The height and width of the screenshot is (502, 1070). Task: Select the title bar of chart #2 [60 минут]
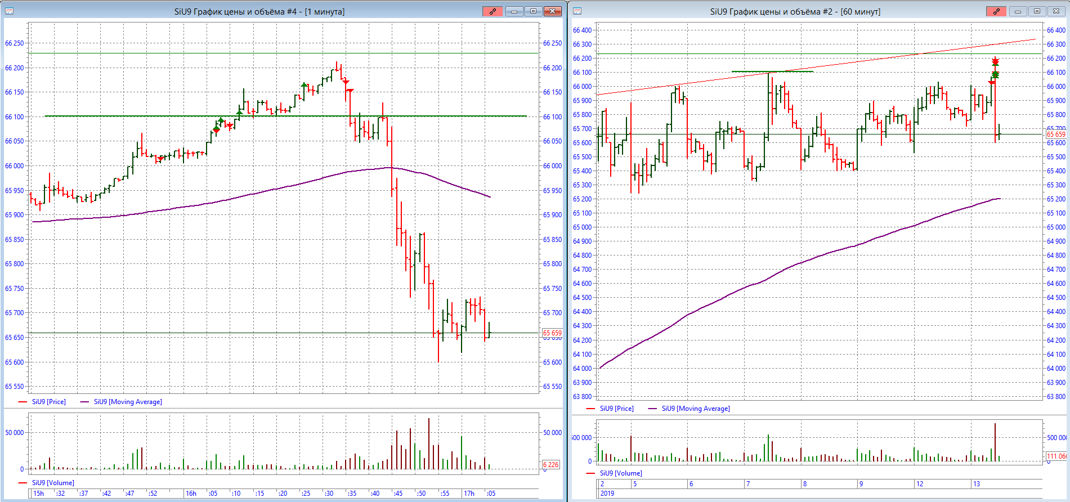pos(795,11)
